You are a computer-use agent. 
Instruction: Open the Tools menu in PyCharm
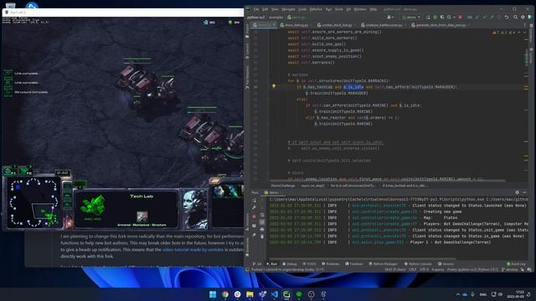(x=338, y=9)
